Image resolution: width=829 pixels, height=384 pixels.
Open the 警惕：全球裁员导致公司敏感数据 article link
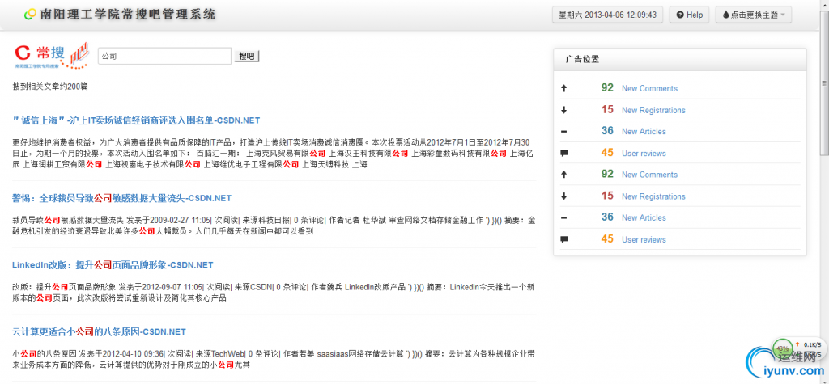(122, 198)
